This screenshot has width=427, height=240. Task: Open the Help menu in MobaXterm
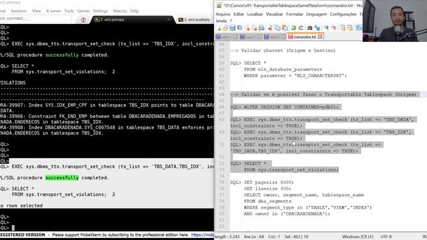coord(134,11)
